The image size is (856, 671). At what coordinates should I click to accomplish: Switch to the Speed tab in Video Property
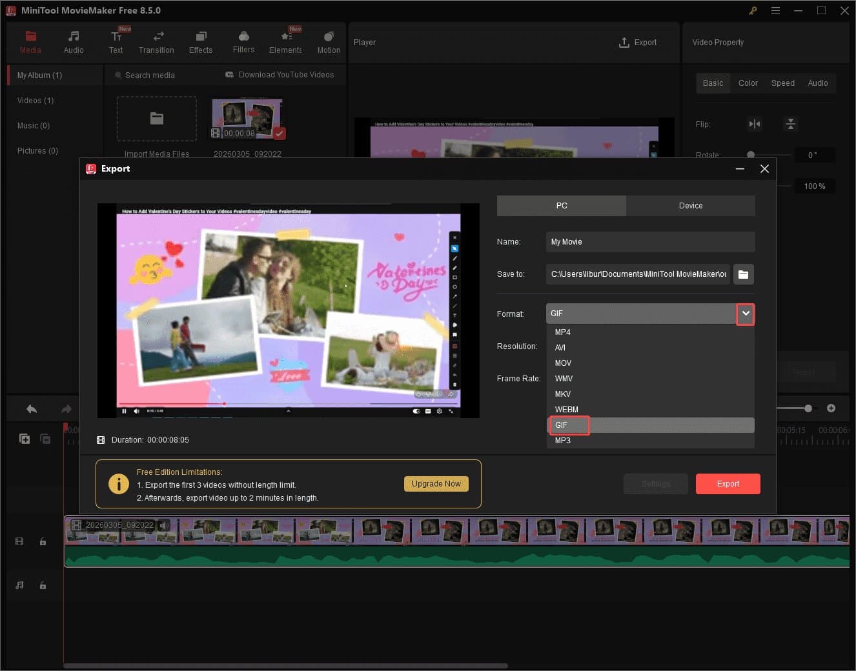782,83
